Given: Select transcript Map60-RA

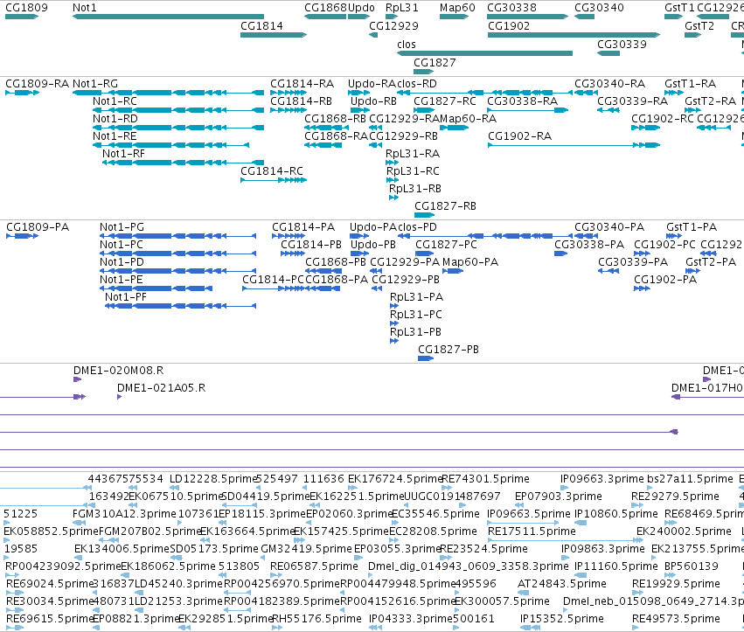Looking at the screenshot, I should tap(454, 128).
